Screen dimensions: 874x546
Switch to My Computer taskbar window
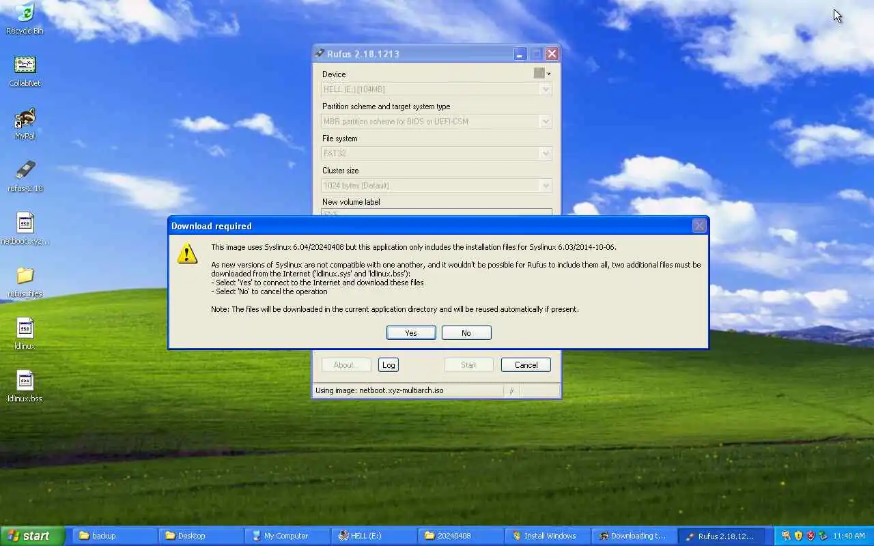coord(287,536)
